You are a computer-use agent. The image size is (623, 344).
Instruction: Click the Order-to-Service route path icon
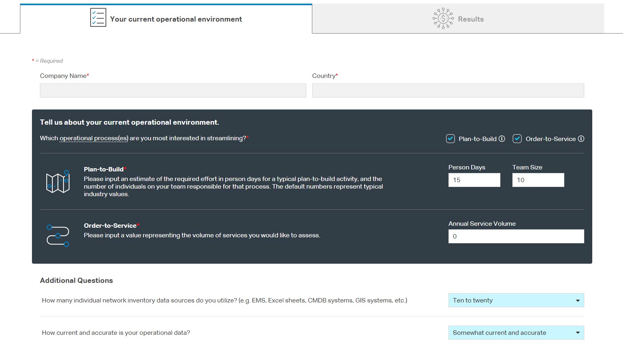coord(58,236)
